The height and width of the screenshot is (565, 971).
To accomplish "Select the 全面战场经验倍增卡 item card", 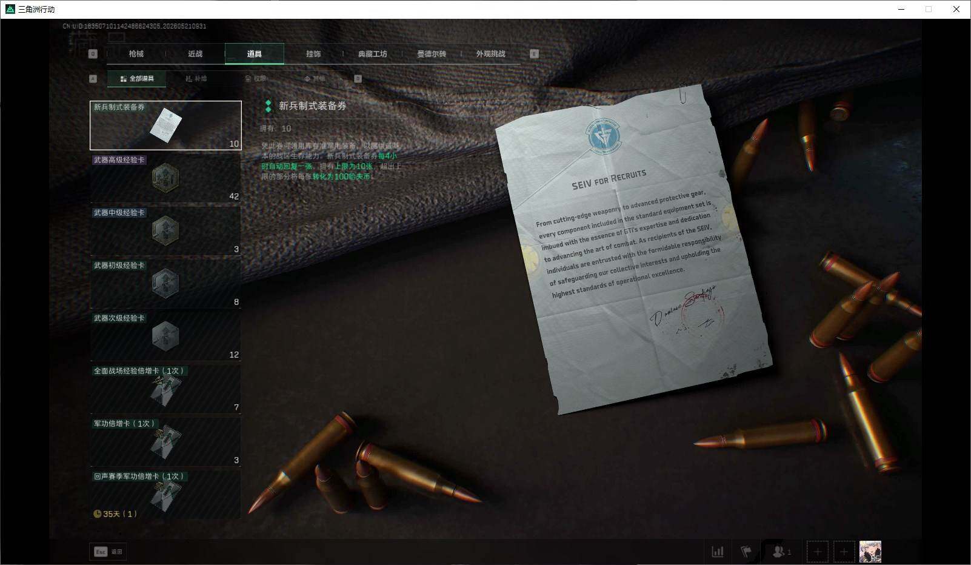I will pos(165,389).
